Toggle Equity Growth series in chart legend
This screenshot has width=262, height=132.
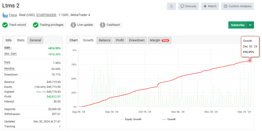click(x=131, y=119)
